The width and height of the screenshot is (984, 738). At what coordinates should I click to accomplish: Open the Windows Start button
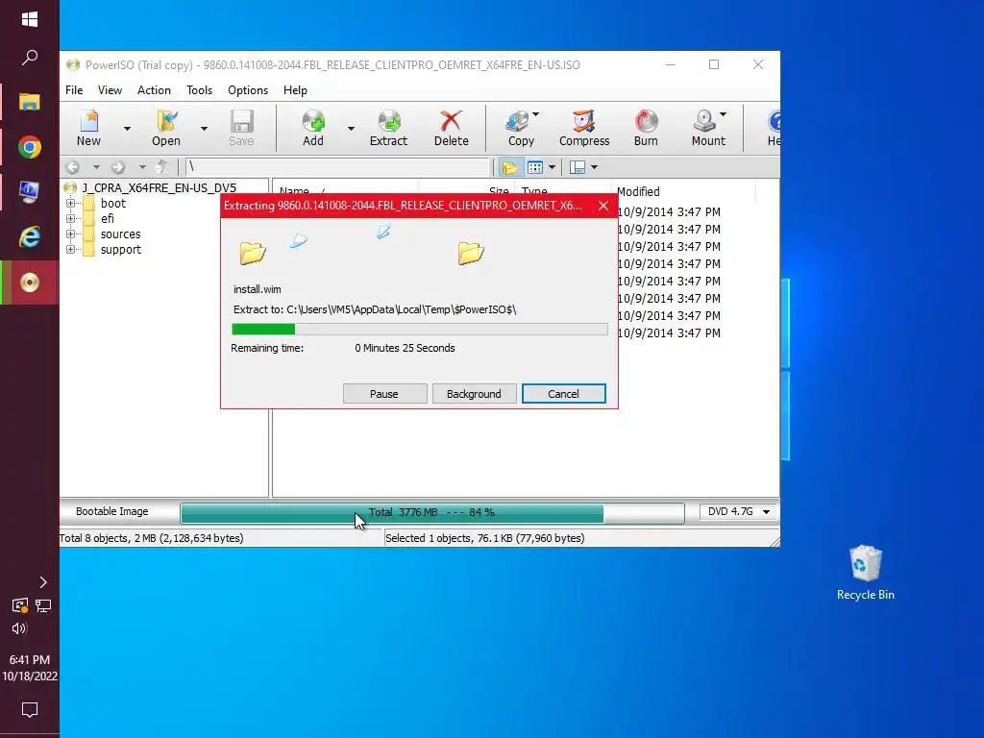(30, 19)
